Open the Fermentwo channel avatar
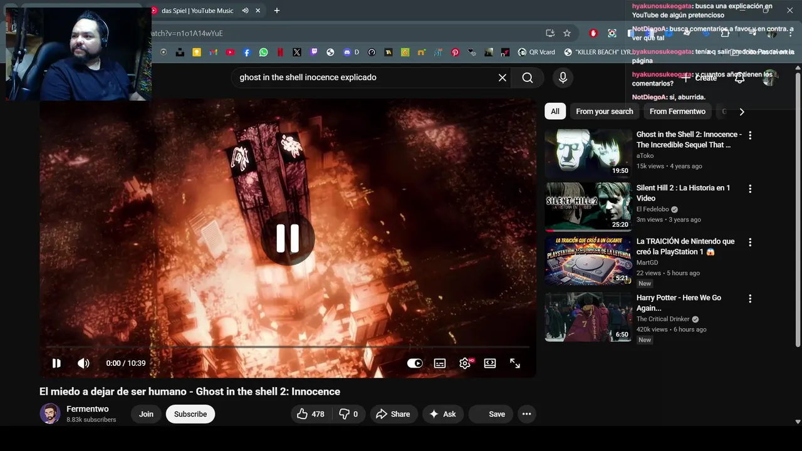The width and height of the screenshot is (802, 451). pyautogui.click(x=50, y=414)
